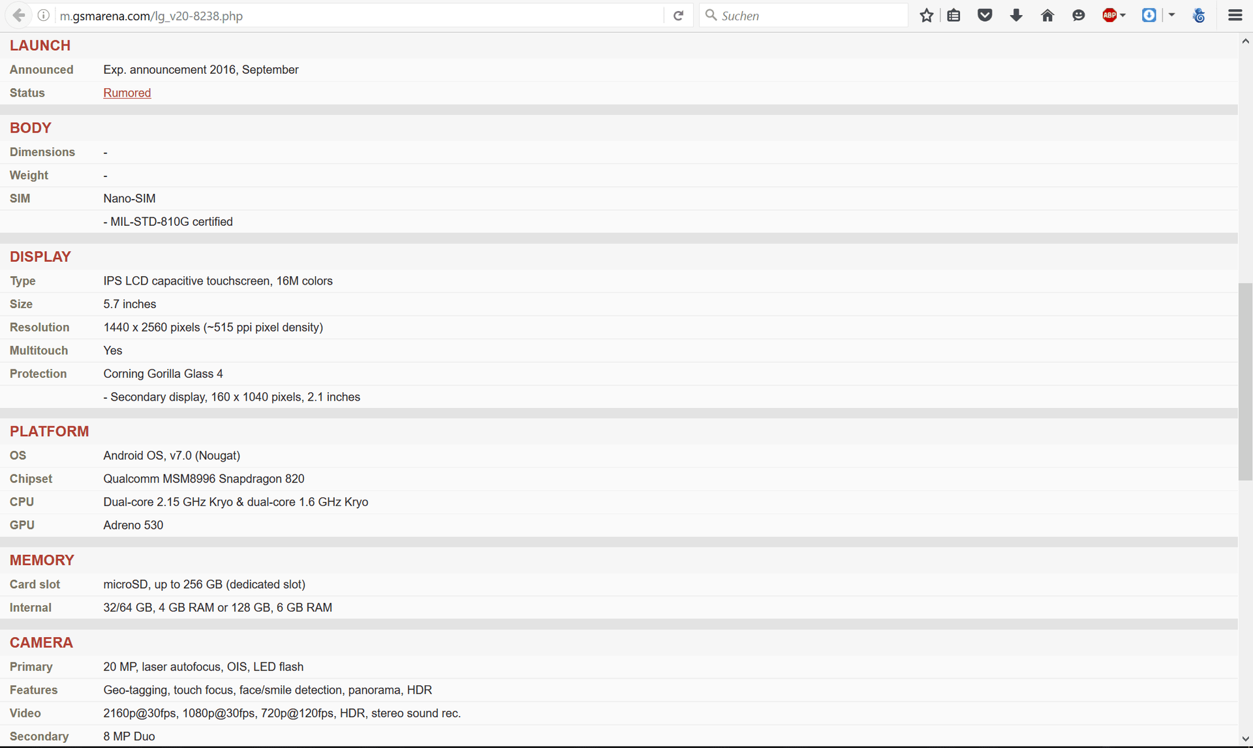This screenshot has height=748, width=1253.
Task: Click 'Exp. announcement 2016, September' text
Action: (201, 70)
